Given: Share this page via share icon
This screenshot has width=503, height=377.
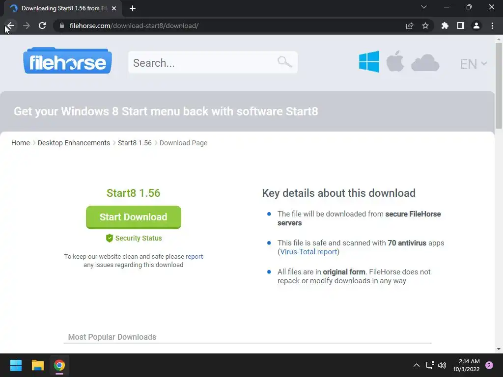Looking at the screenshot, I should [x=410, y=26].
